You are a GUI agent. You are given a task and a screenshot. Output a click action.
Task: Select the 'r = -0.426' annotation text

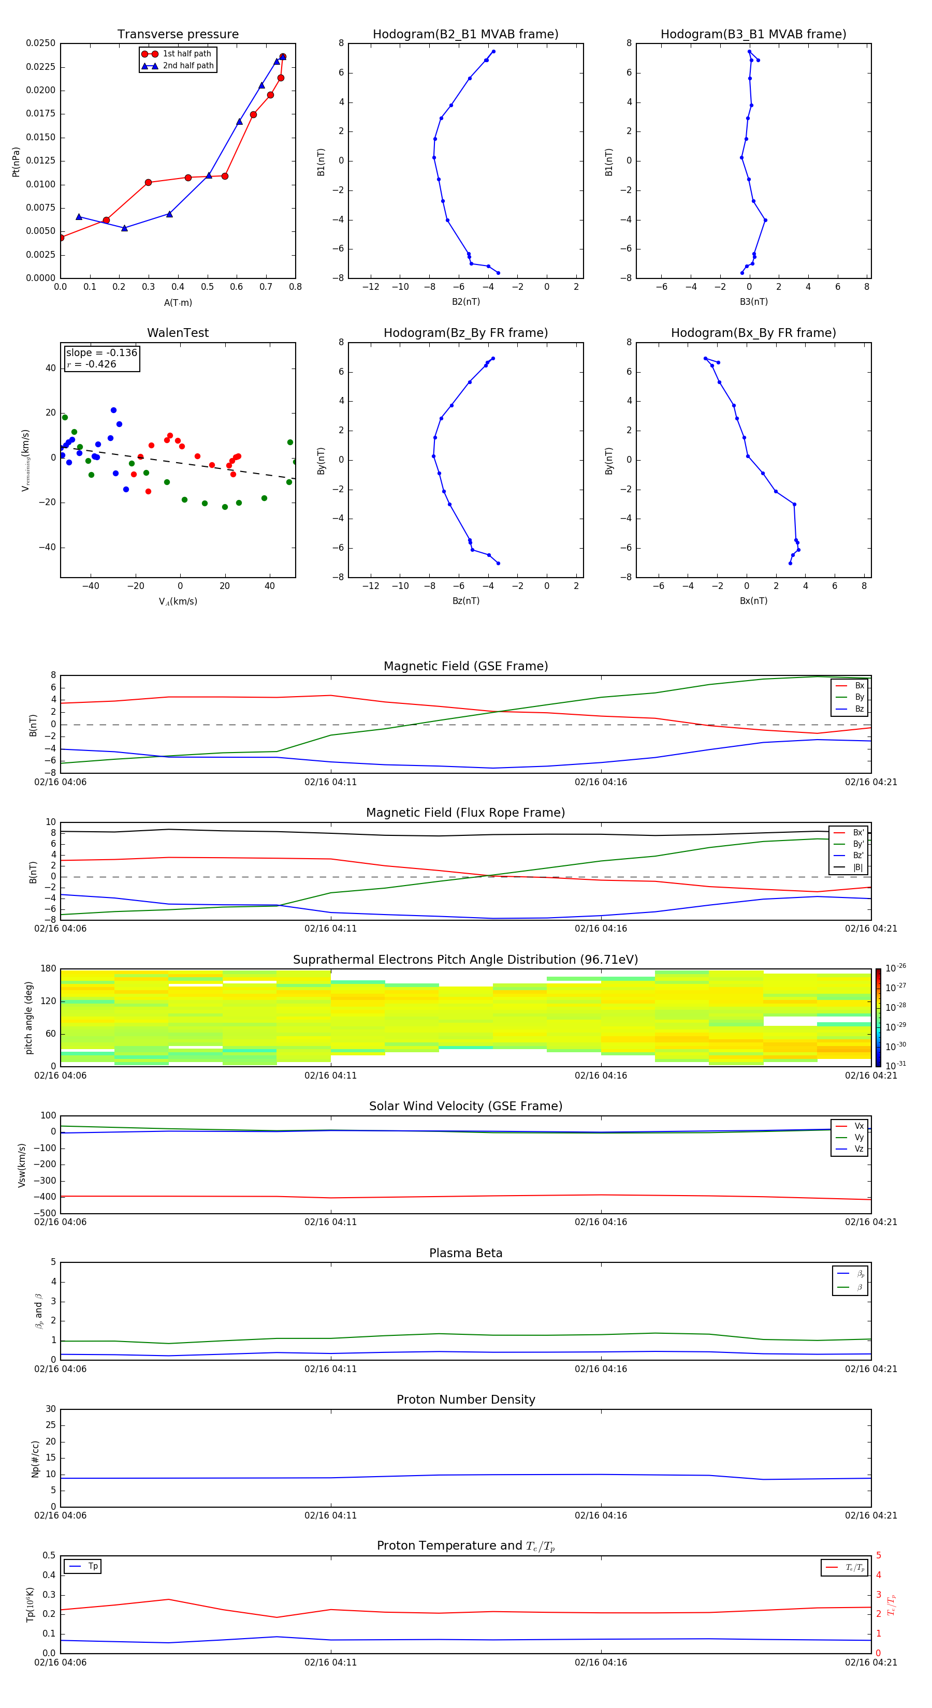click(x=92, y=364)
